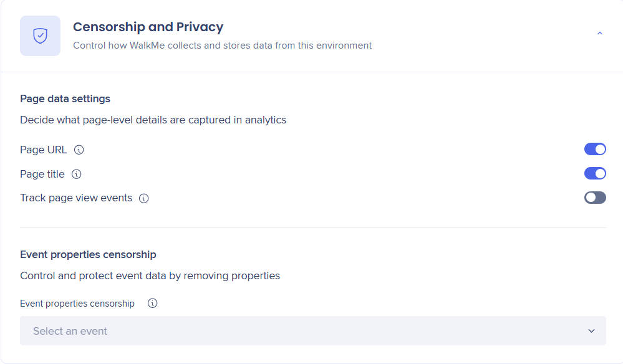623x364 pixels.
Task: Click the Censorship and Privacy header title
Action: (148, 27)
